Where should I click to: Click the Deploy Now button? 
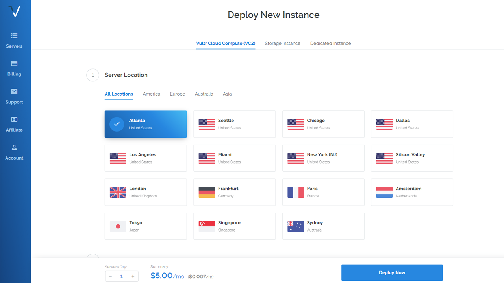pos(392,272)
